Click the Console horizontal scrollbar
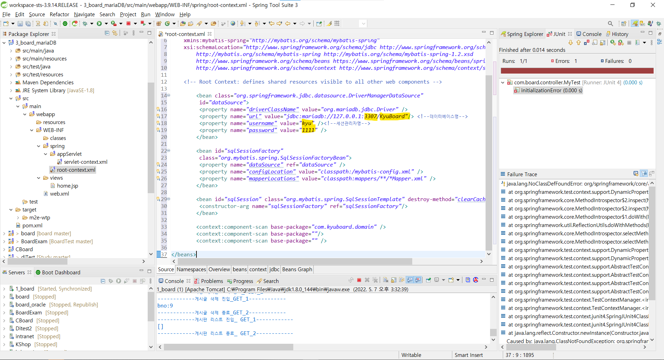 [x=228, y=347]
